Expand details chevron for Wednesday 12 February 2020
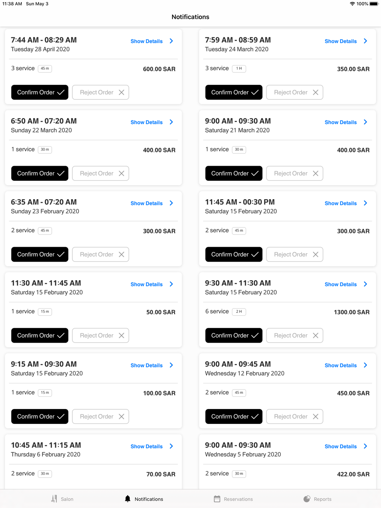The image size is (381, 508). pos(365,365)
